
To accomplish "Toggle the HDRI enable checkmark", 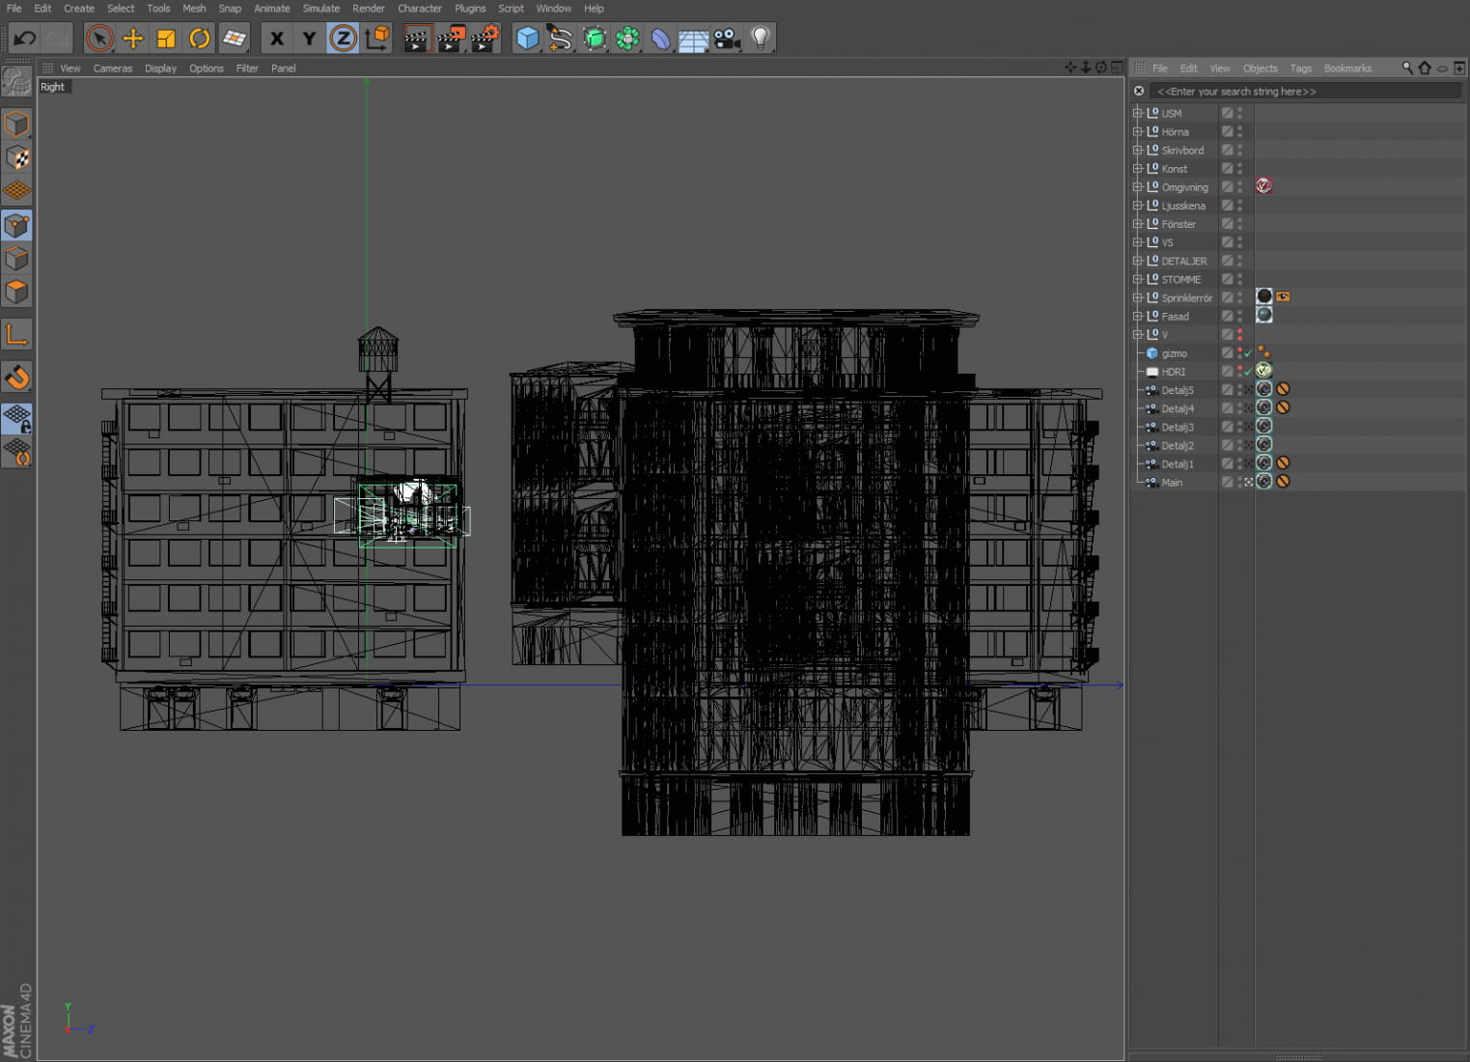I will (1248, 372).
